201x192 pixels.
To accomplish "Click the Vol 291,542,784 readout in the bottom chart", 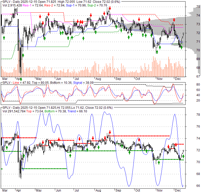I will click(14, 111).
